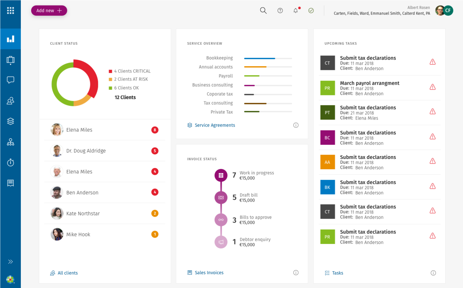Open the All clients link
Image resolution: width=463 pixels, height=288 pixels.
[x=67, y=273]
